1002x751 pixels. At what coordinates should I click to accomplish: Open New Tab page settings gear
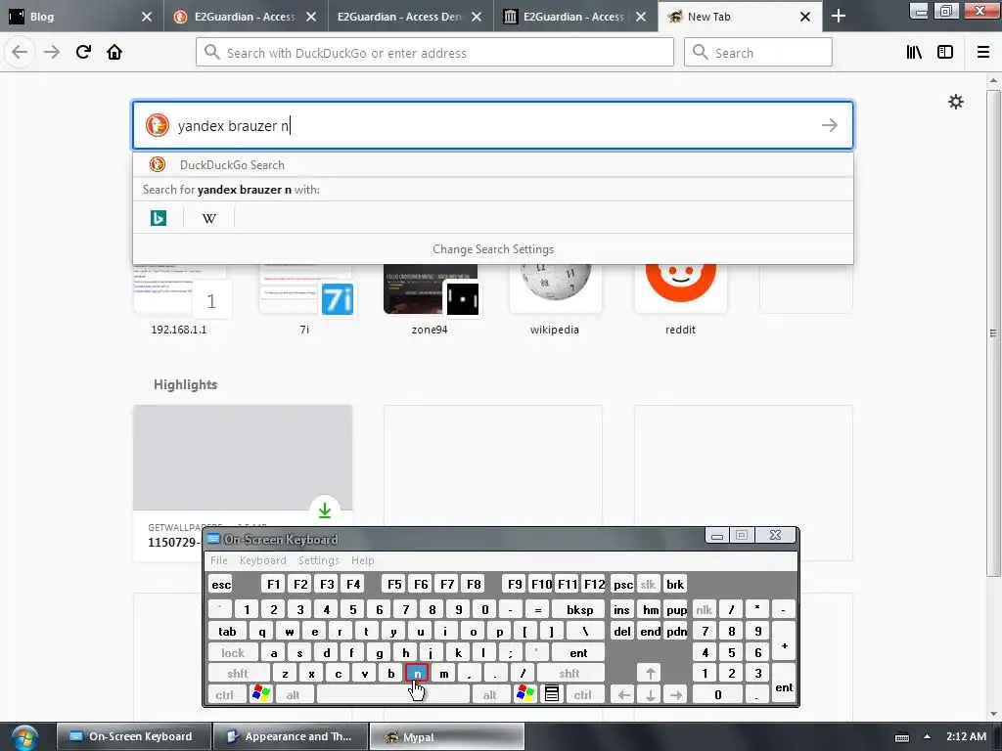click(955, 102)
